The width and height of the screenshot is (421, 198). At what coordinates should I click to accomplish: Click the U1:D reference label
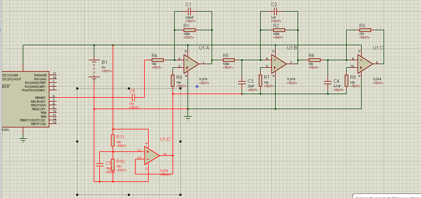pos(165,139)
